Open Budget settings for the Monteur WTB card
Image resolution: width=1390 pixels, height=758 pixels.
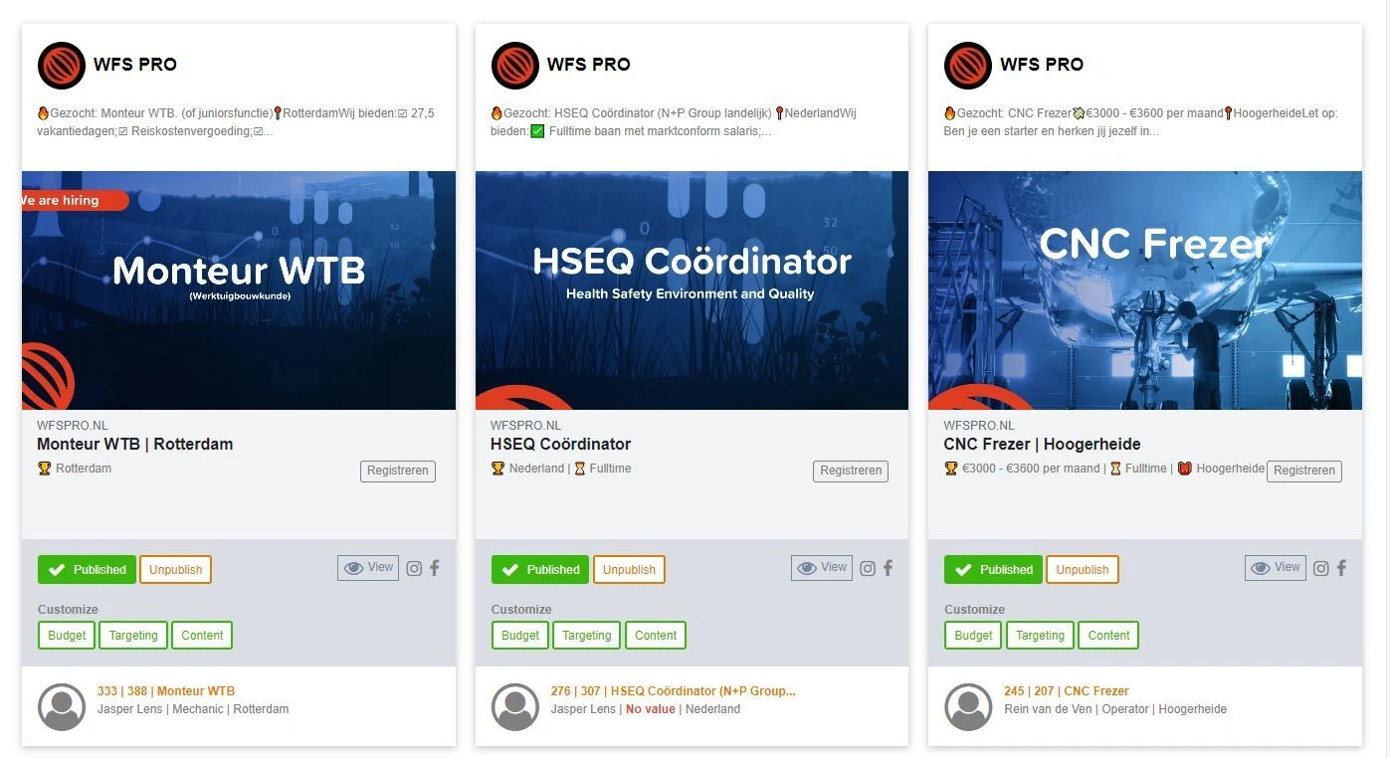67,636
